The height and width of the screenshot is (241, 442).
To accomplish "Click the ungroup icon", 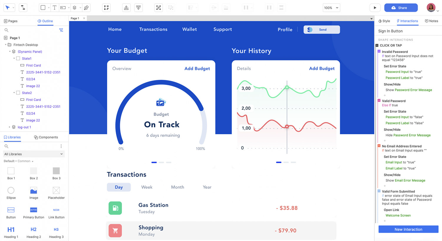I will coord(171,8).
